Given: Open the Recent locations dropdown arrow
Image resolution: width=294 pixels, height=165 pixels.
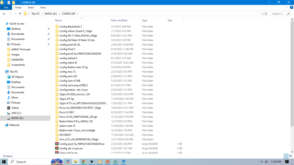Looking at the screenshot, I should coord(16,14).
